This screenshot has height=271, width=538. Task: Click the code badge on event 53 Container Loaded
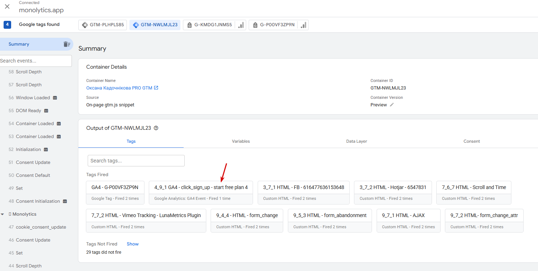[x=59, y=137]
